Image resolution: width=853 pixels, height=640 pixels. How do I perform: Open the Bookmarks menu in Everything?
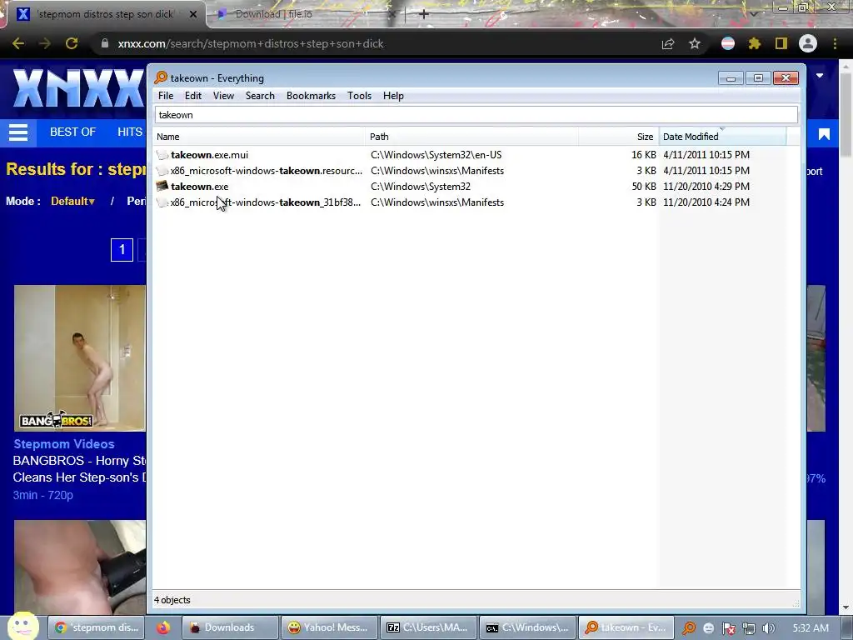311,96
